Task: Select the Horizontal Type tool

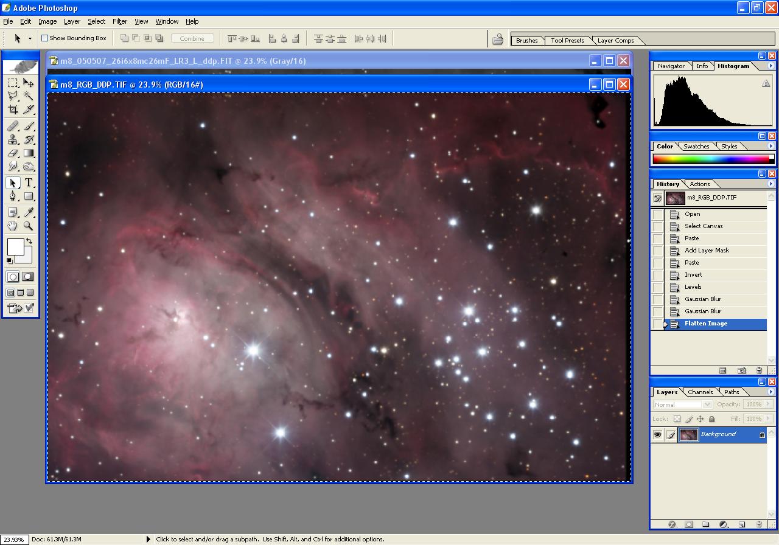Action: tap(29, 183)
